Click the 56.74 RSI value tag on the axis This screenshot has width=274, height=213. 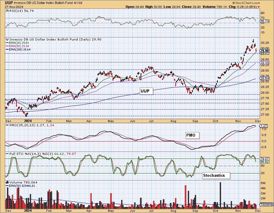(264, 21)
